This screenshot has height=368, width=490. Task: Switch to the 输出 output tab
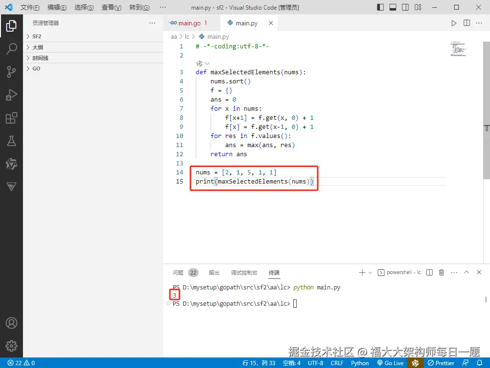(214, 273)
